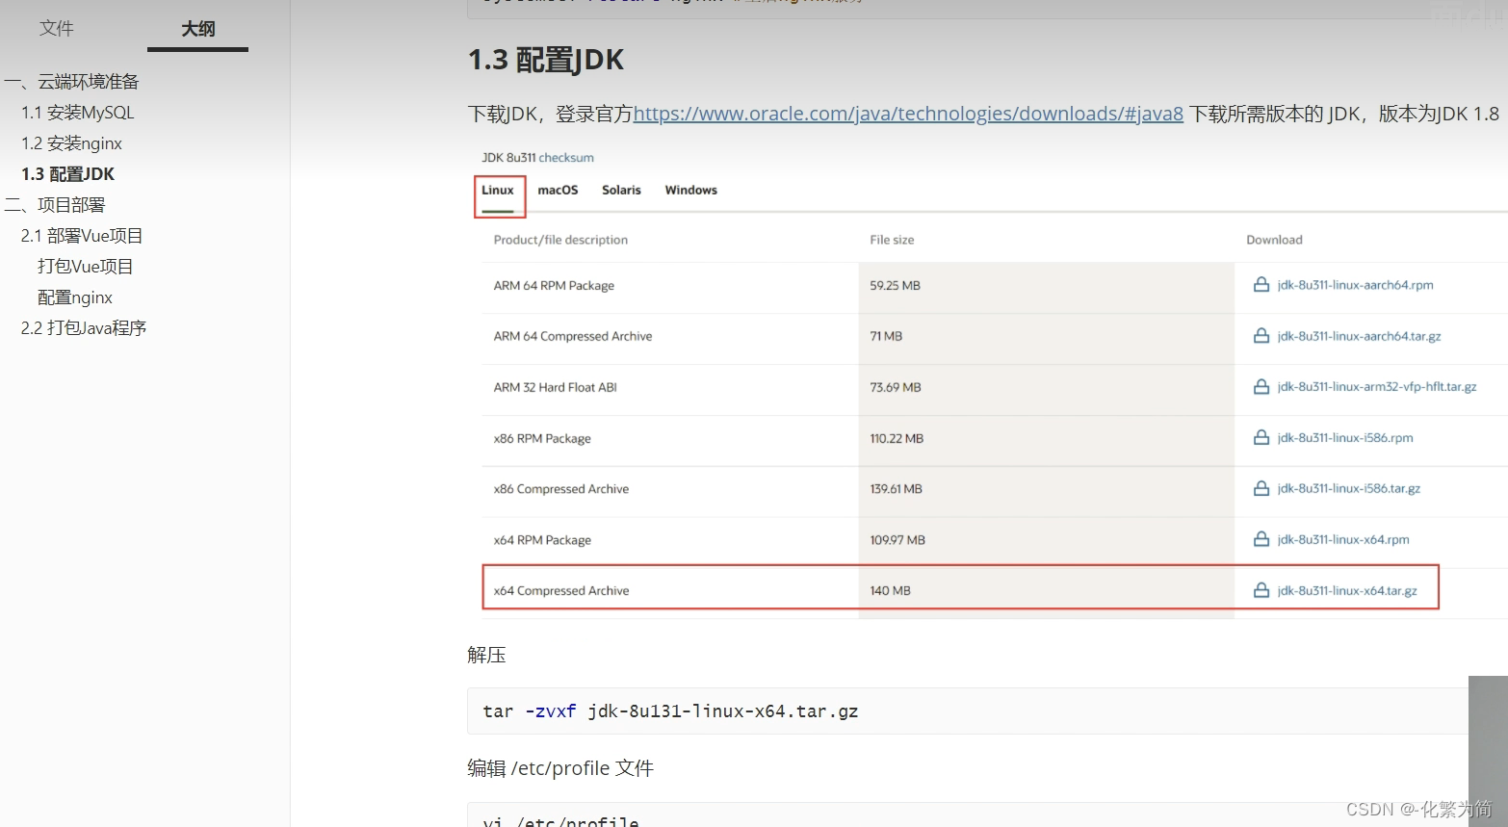Click the ARM 32 Hard Float ABI text
This screenshot has width=1508, height=827.
pyautogui.click(x=555, y=388)
